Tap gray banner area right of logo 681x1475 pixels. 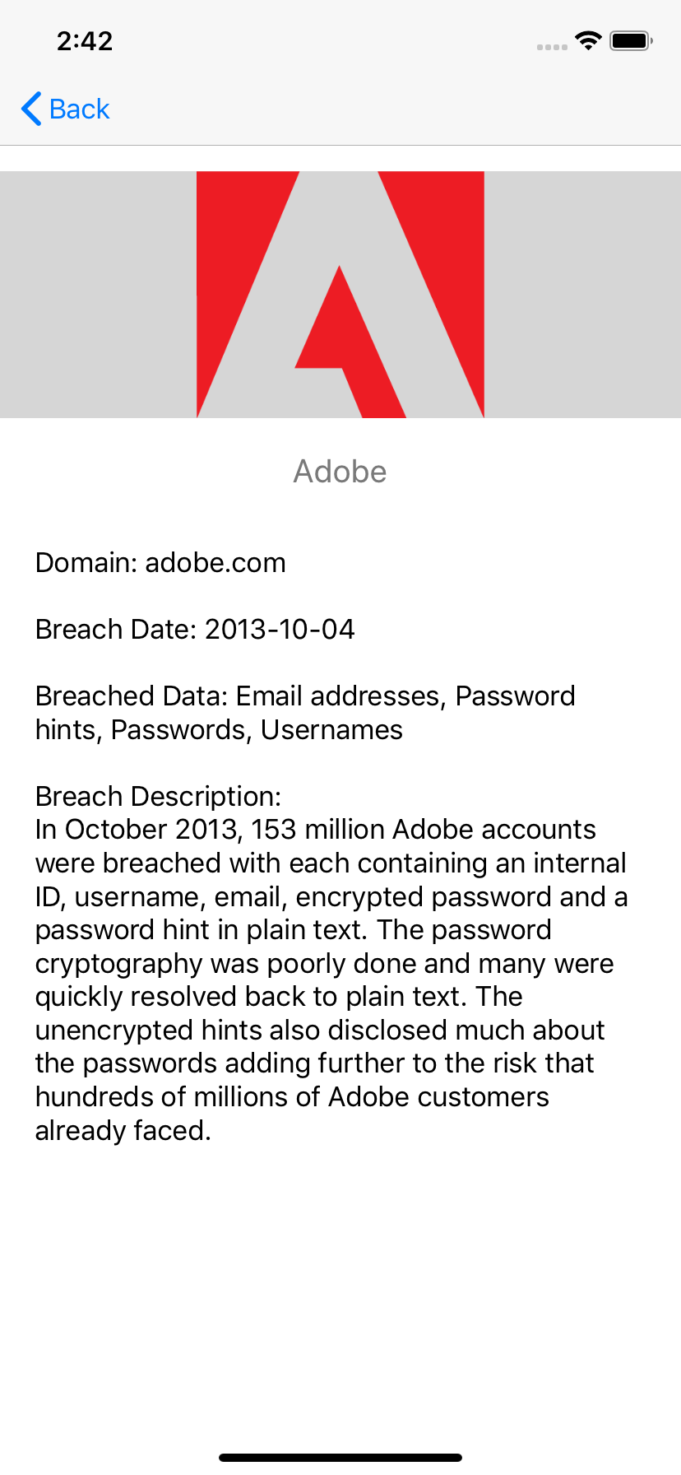coord(582,295)
